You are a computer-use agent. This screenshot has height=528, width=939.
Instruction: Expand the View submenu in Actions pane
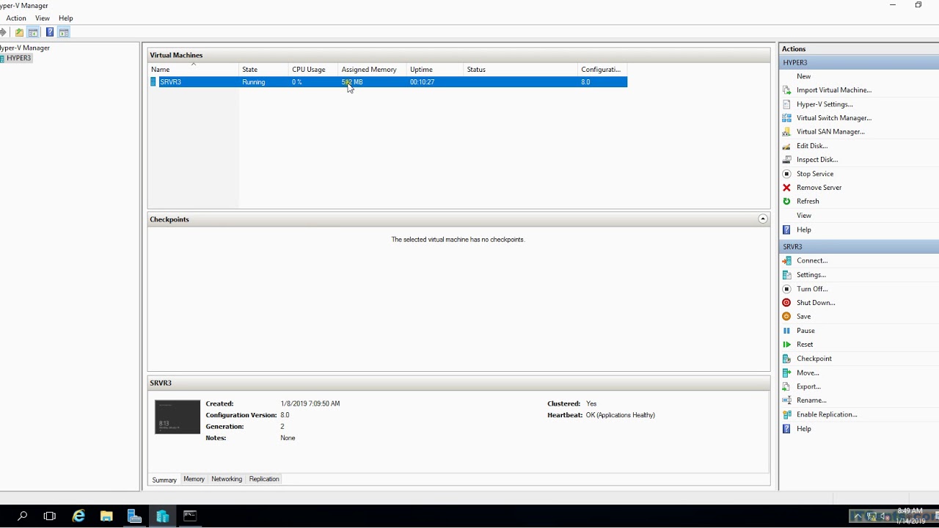click(x=804, y=216)
